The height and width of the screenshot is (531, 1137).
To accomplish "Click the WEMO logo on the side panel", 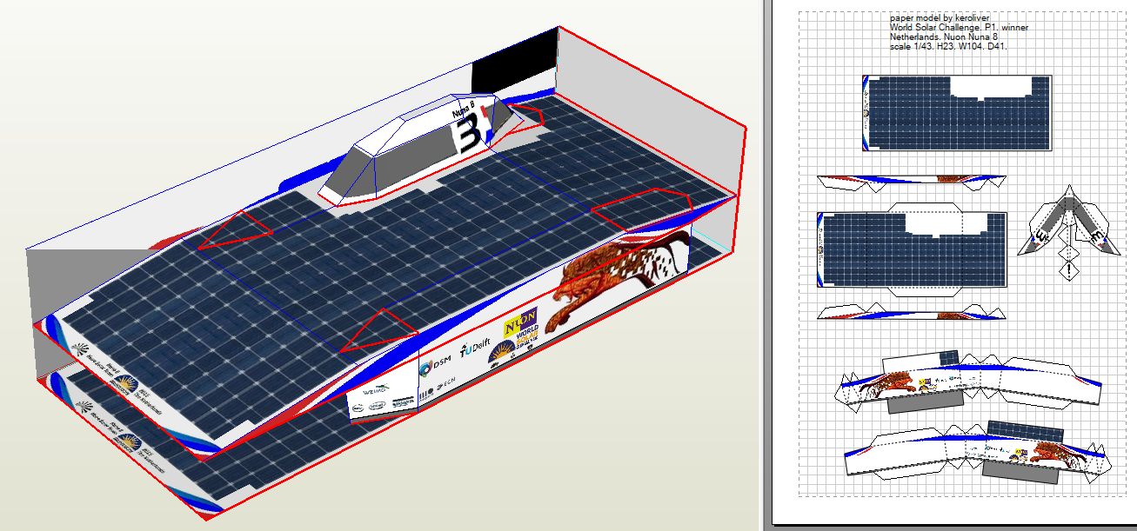I will click(375, 390).
